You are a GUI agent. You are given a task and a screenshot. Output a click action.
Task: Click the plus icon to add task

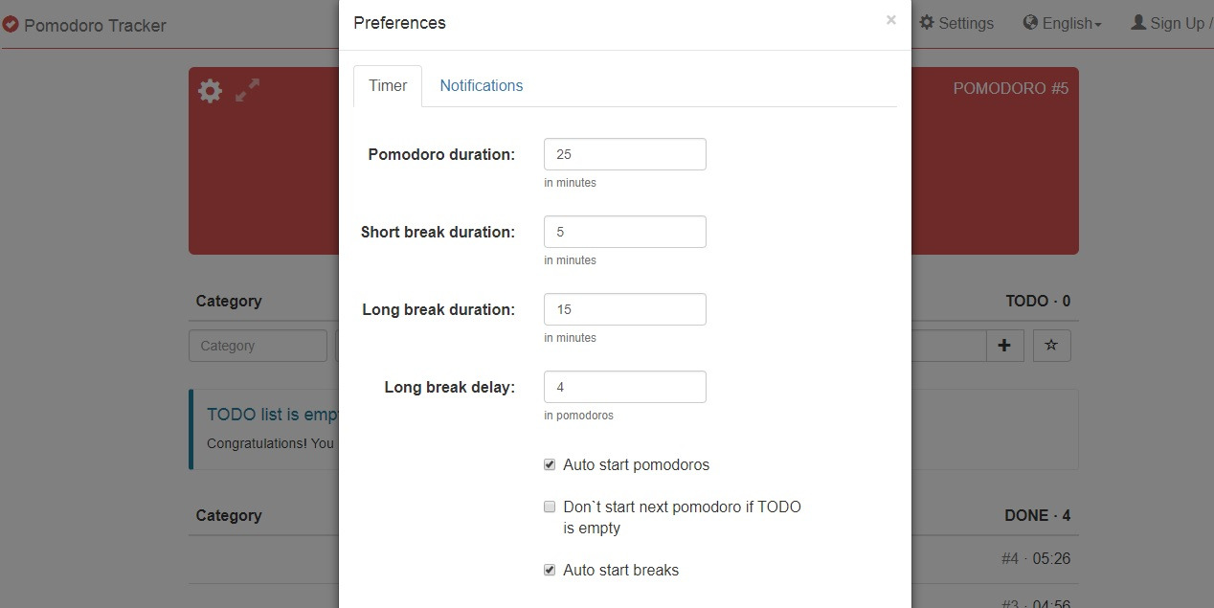click(x=1004, y=346)
